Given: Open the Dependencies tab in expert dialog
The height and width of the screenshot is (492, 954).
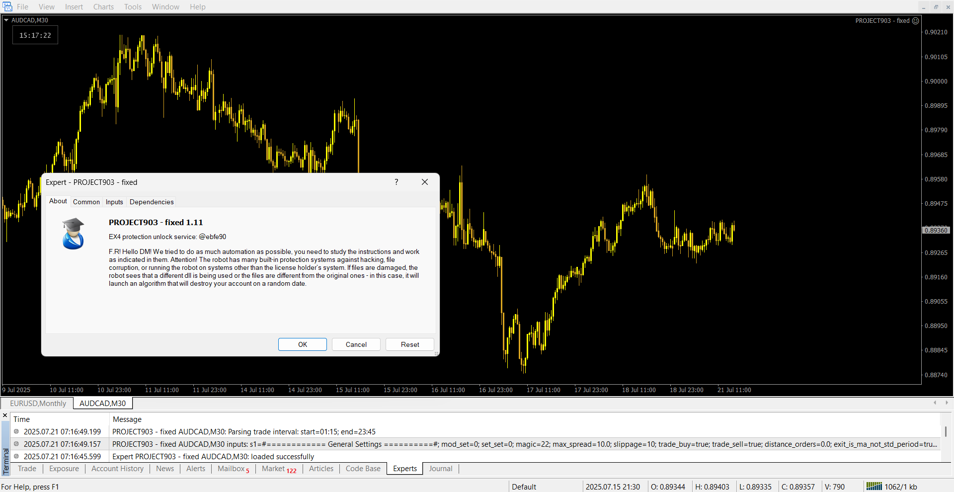Looking at the screenshot, I should (x=152, y=202).
